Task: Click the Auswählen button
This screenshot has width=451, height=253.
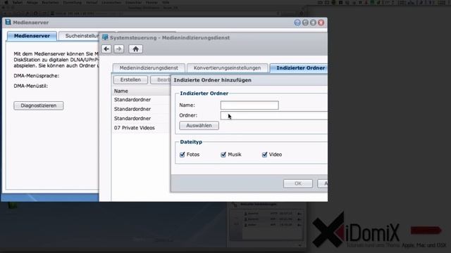Action: pos(199,126)
